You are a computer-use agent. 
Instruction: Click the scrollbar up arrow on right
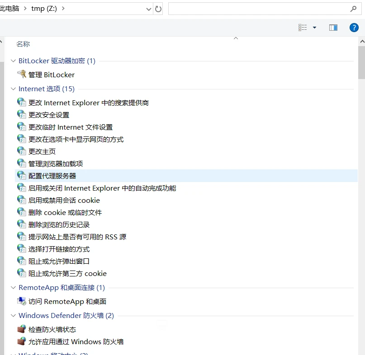coord(362,42)
